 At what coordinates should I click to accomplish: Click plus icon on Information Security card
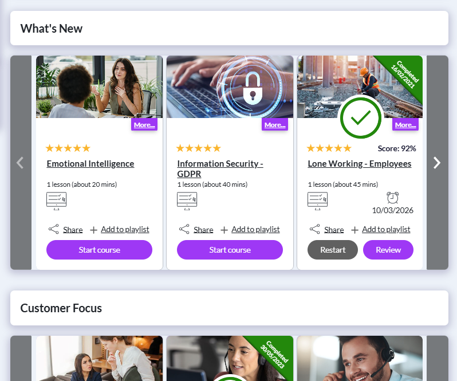224,230
